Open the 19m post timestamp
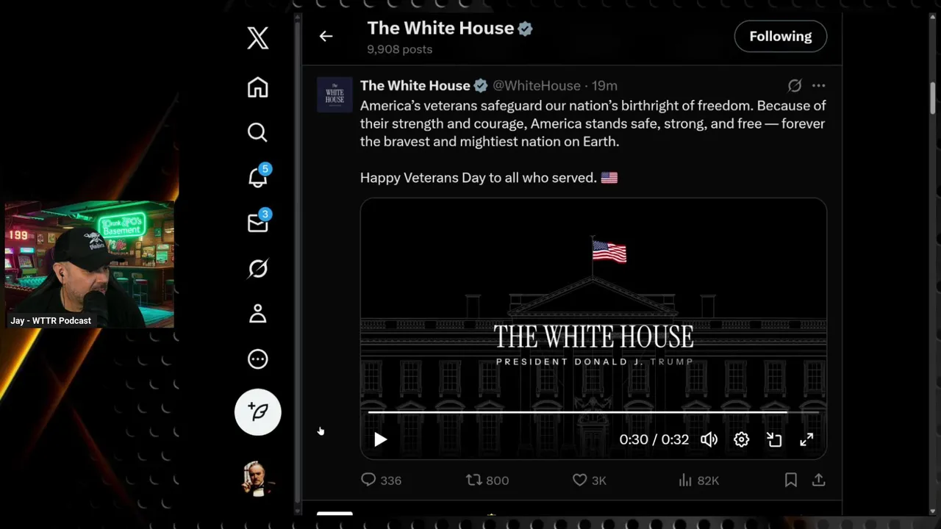The image size is (941, 529). click(606, 86)
